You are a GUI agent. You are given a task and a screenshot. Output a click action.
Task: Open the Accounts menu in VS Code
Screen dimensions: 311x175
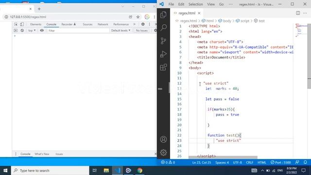(x=163, y=140)
